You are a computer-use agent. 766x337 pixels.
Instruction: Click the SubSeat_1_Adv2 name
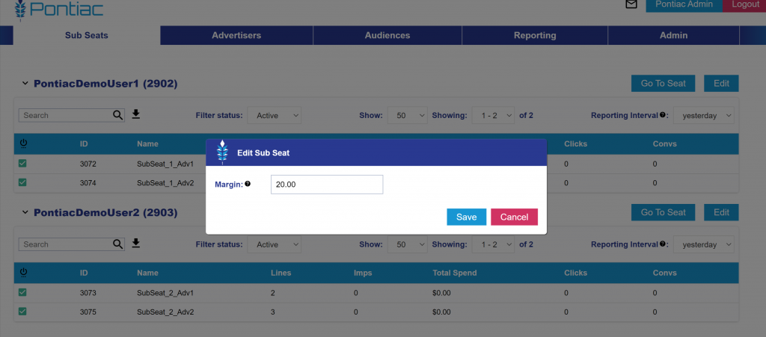coord(165,183)
